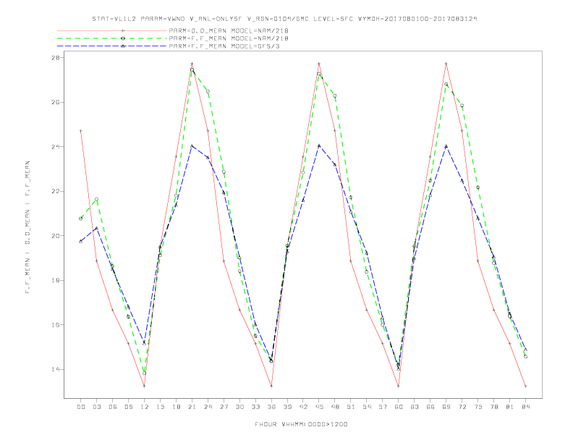Click y-axis tick label 14

point(57,370)
